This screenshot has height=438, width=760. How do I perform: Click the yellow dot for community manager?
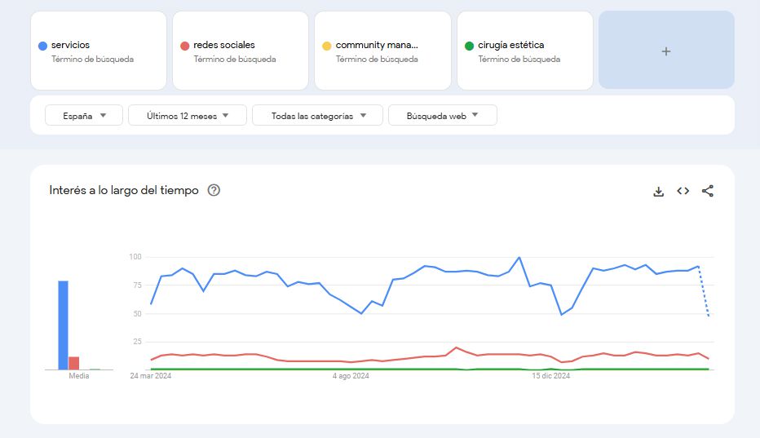click(x=327, y=46)
